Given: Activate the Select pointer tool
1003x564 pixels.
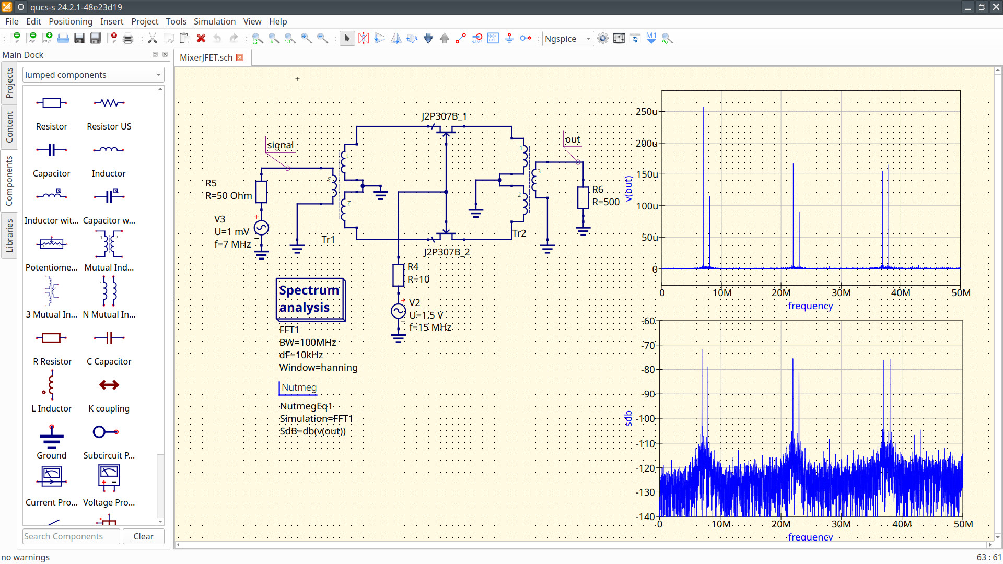Looking at the screenshot, I should [347, 38].
